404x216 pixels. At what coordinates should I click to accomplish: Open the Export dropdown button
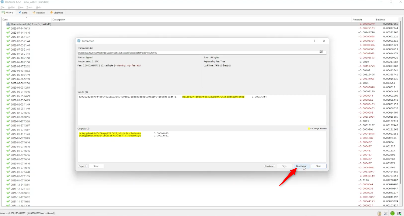click(82, 166)
